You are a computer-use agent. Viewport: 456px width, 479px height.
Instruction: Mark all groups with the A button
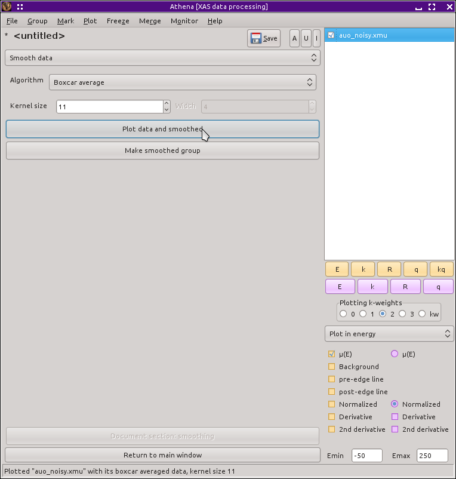pos(294,38)
